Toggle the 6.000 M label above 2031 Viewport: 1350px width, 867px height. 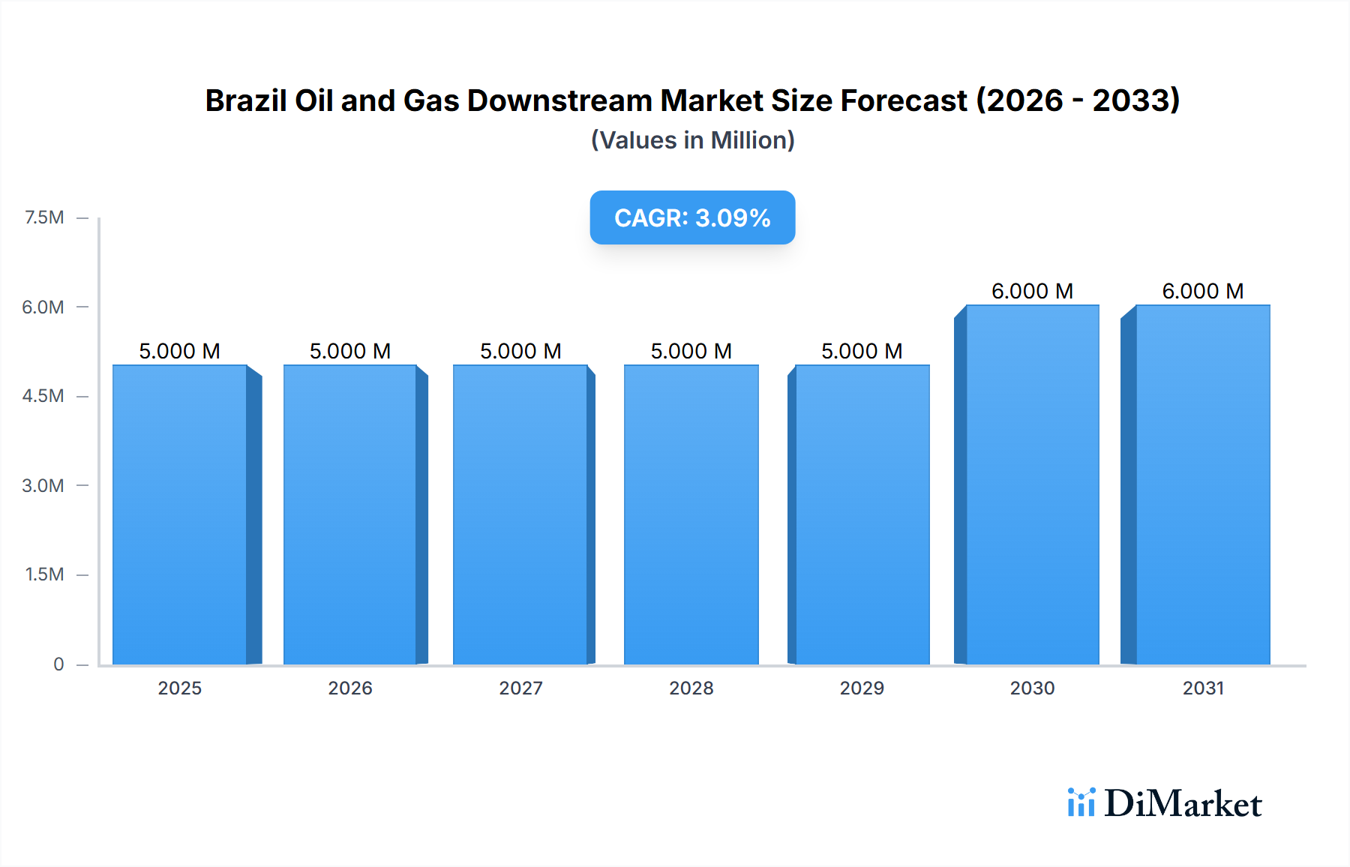[1201, 291]
